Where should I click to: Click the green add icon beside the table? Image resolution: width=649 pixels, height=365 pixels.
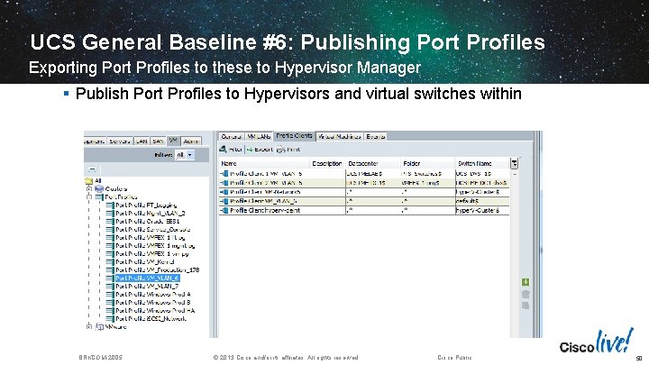[x=526, y=282]
